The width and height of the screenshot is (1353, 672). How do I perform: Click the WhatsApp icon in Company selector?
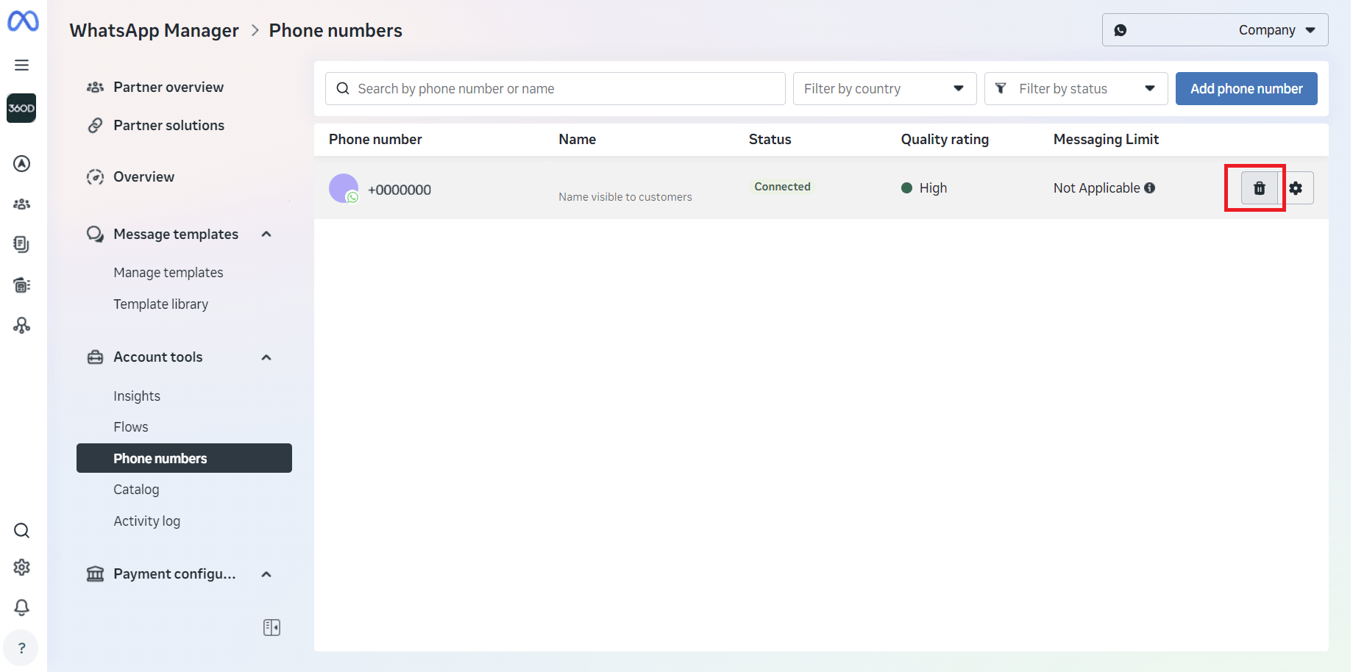[x=1121, y=30]
